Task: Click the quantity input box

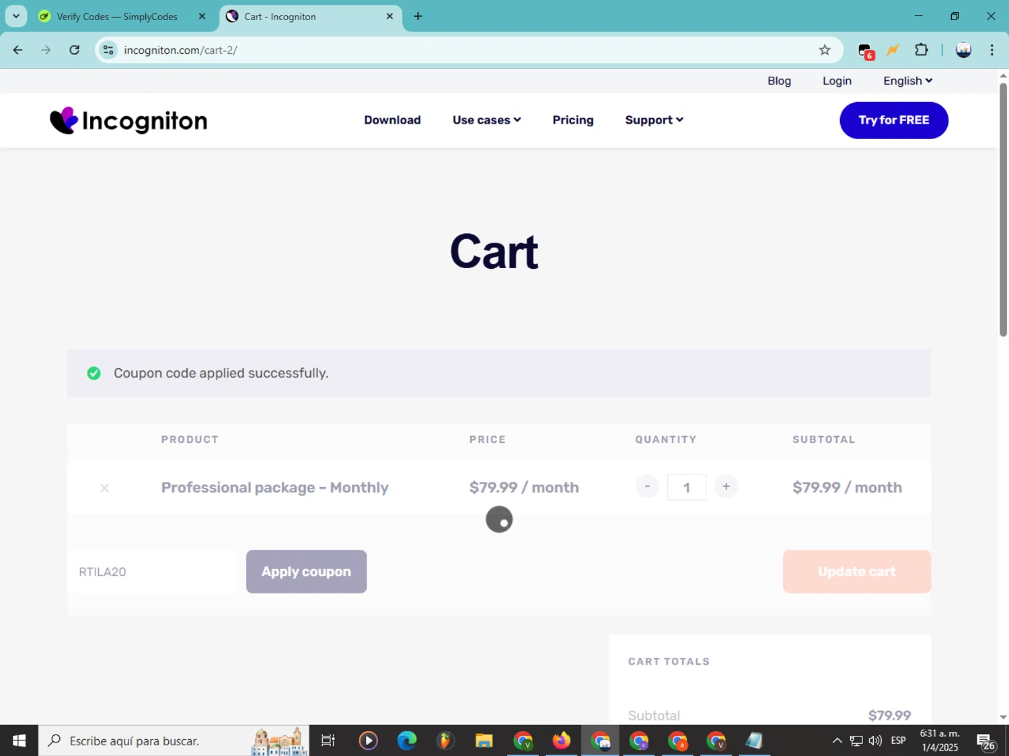Action: (x=686, y=487)
